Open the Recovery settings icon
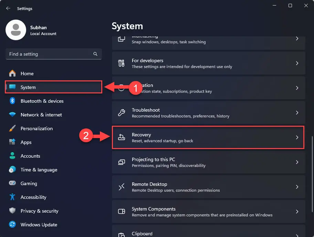314x237 pixels. click(121, 137)
